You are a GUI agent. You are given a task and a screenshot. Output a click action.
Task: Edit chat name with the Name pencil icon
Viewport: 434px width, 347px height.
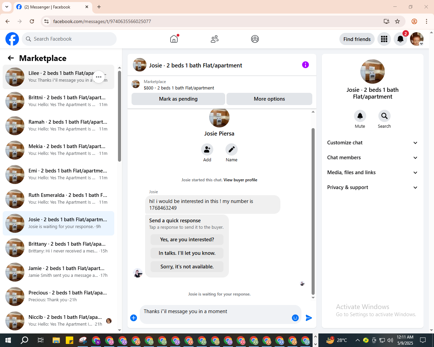[232, 149]
